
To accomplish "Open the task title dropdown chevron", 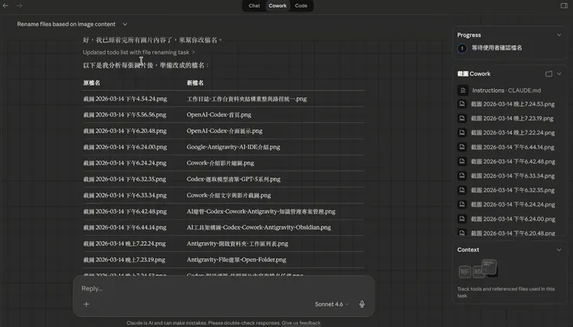I will tap(125, 24).
